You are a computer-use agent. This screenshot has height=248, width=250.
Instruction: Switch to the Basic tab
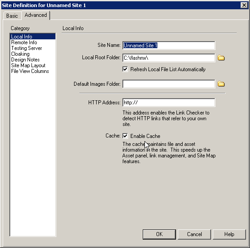pos(12,16)
